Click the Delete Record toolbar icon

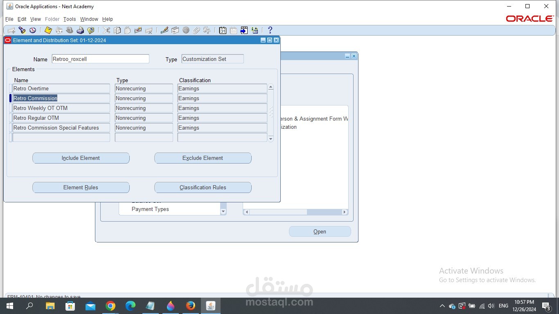coord(149,30)
